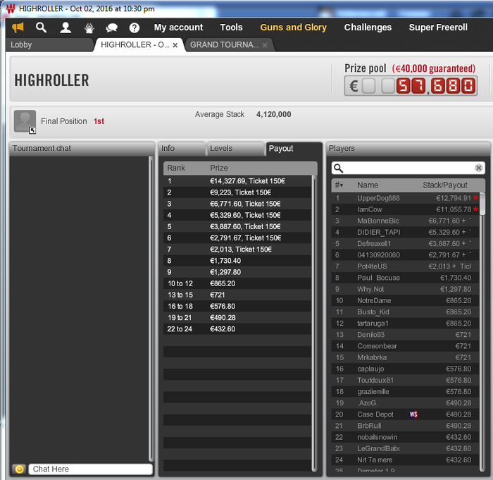Select player MaBonneBic row
Image resolution: width=493 pixels, height=480 pixels.
(405, 221)
